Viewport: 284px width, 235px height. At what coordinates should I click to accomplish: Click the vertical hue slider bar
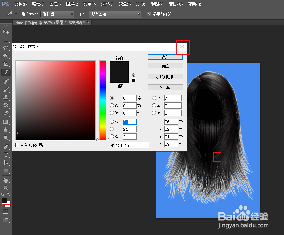point(103,100)
